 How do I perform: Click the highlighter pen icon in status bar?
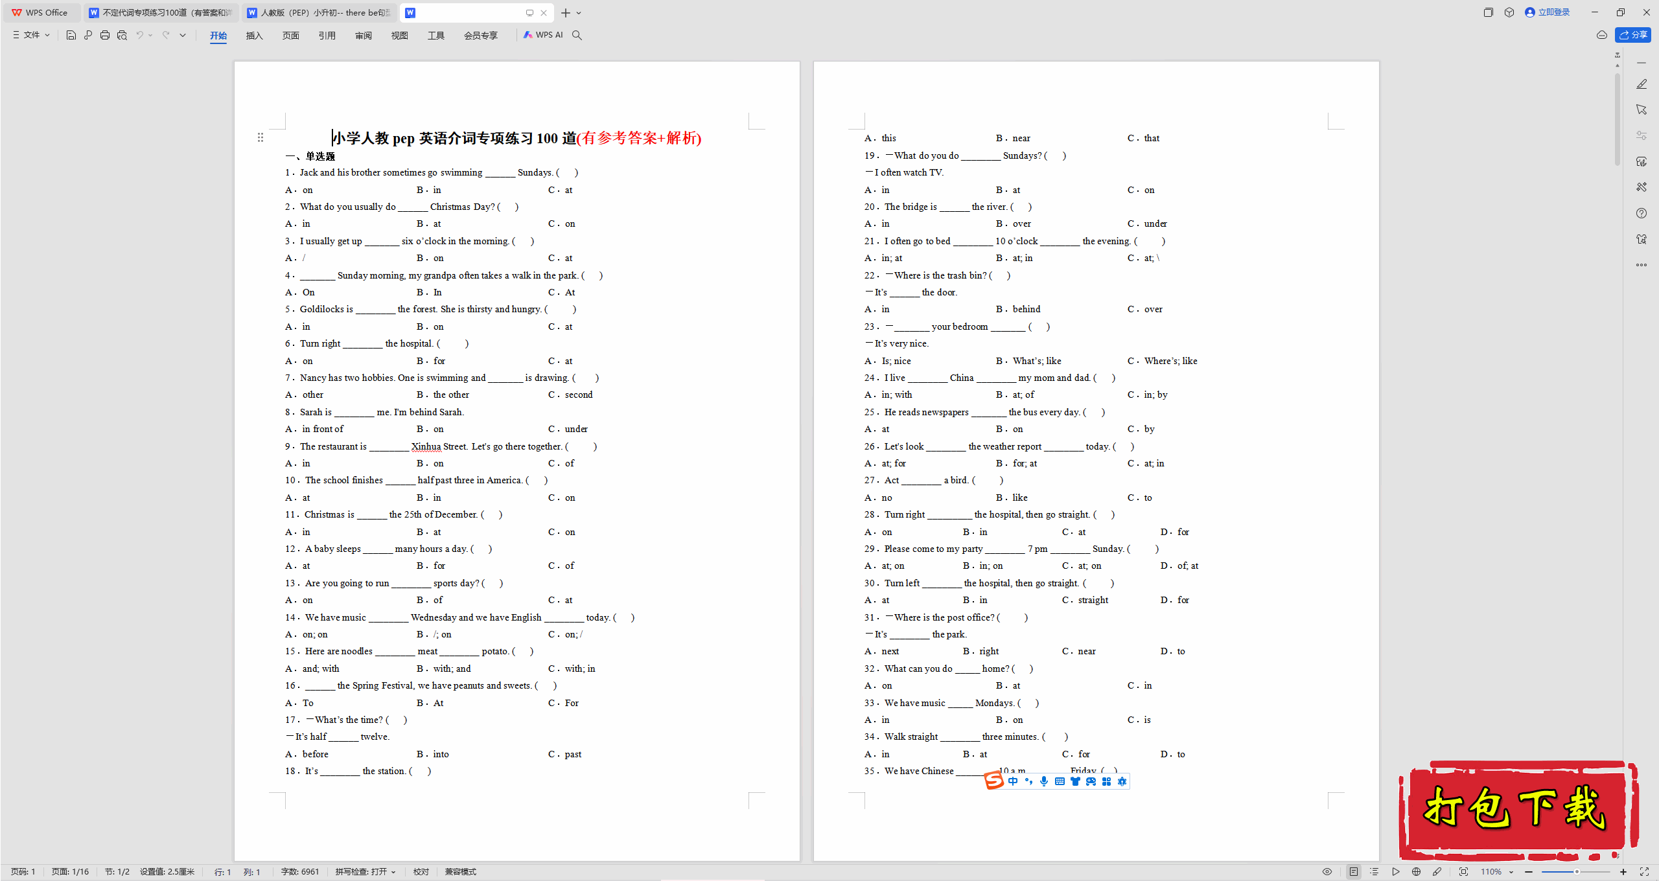click(x=1437, y=872)
